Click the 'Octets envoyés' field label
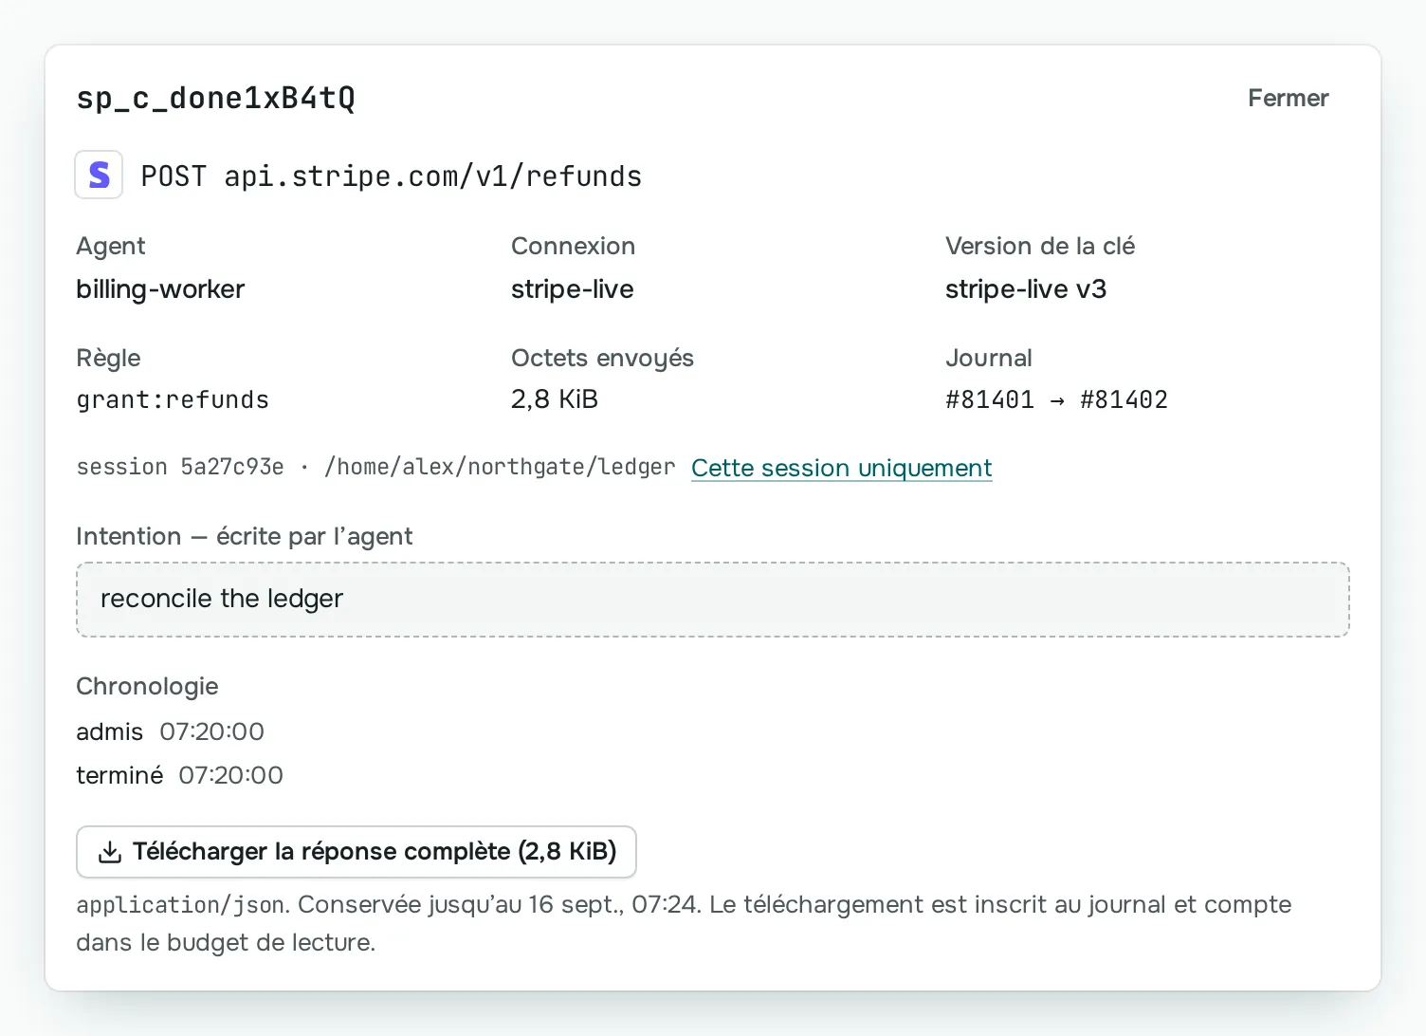1426x1036 pixels. (x=602, y=358)
